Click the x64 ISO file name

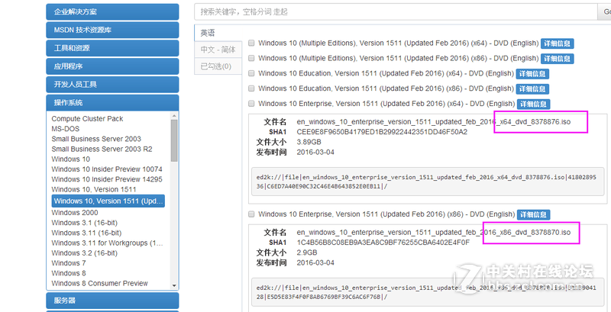click(x=433, y=122)
